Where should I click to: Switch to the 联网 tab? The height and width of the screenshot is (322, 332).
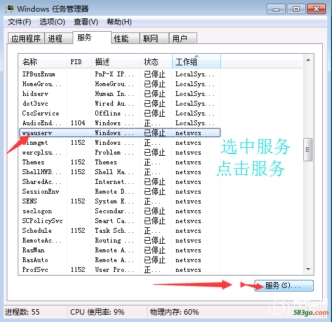tap(154, 38)
